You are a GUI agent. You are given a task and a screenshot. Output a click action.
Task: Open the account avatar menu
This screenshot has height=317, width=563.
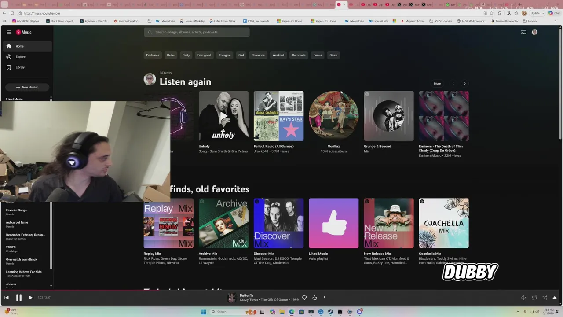click(x=534, y=32)
